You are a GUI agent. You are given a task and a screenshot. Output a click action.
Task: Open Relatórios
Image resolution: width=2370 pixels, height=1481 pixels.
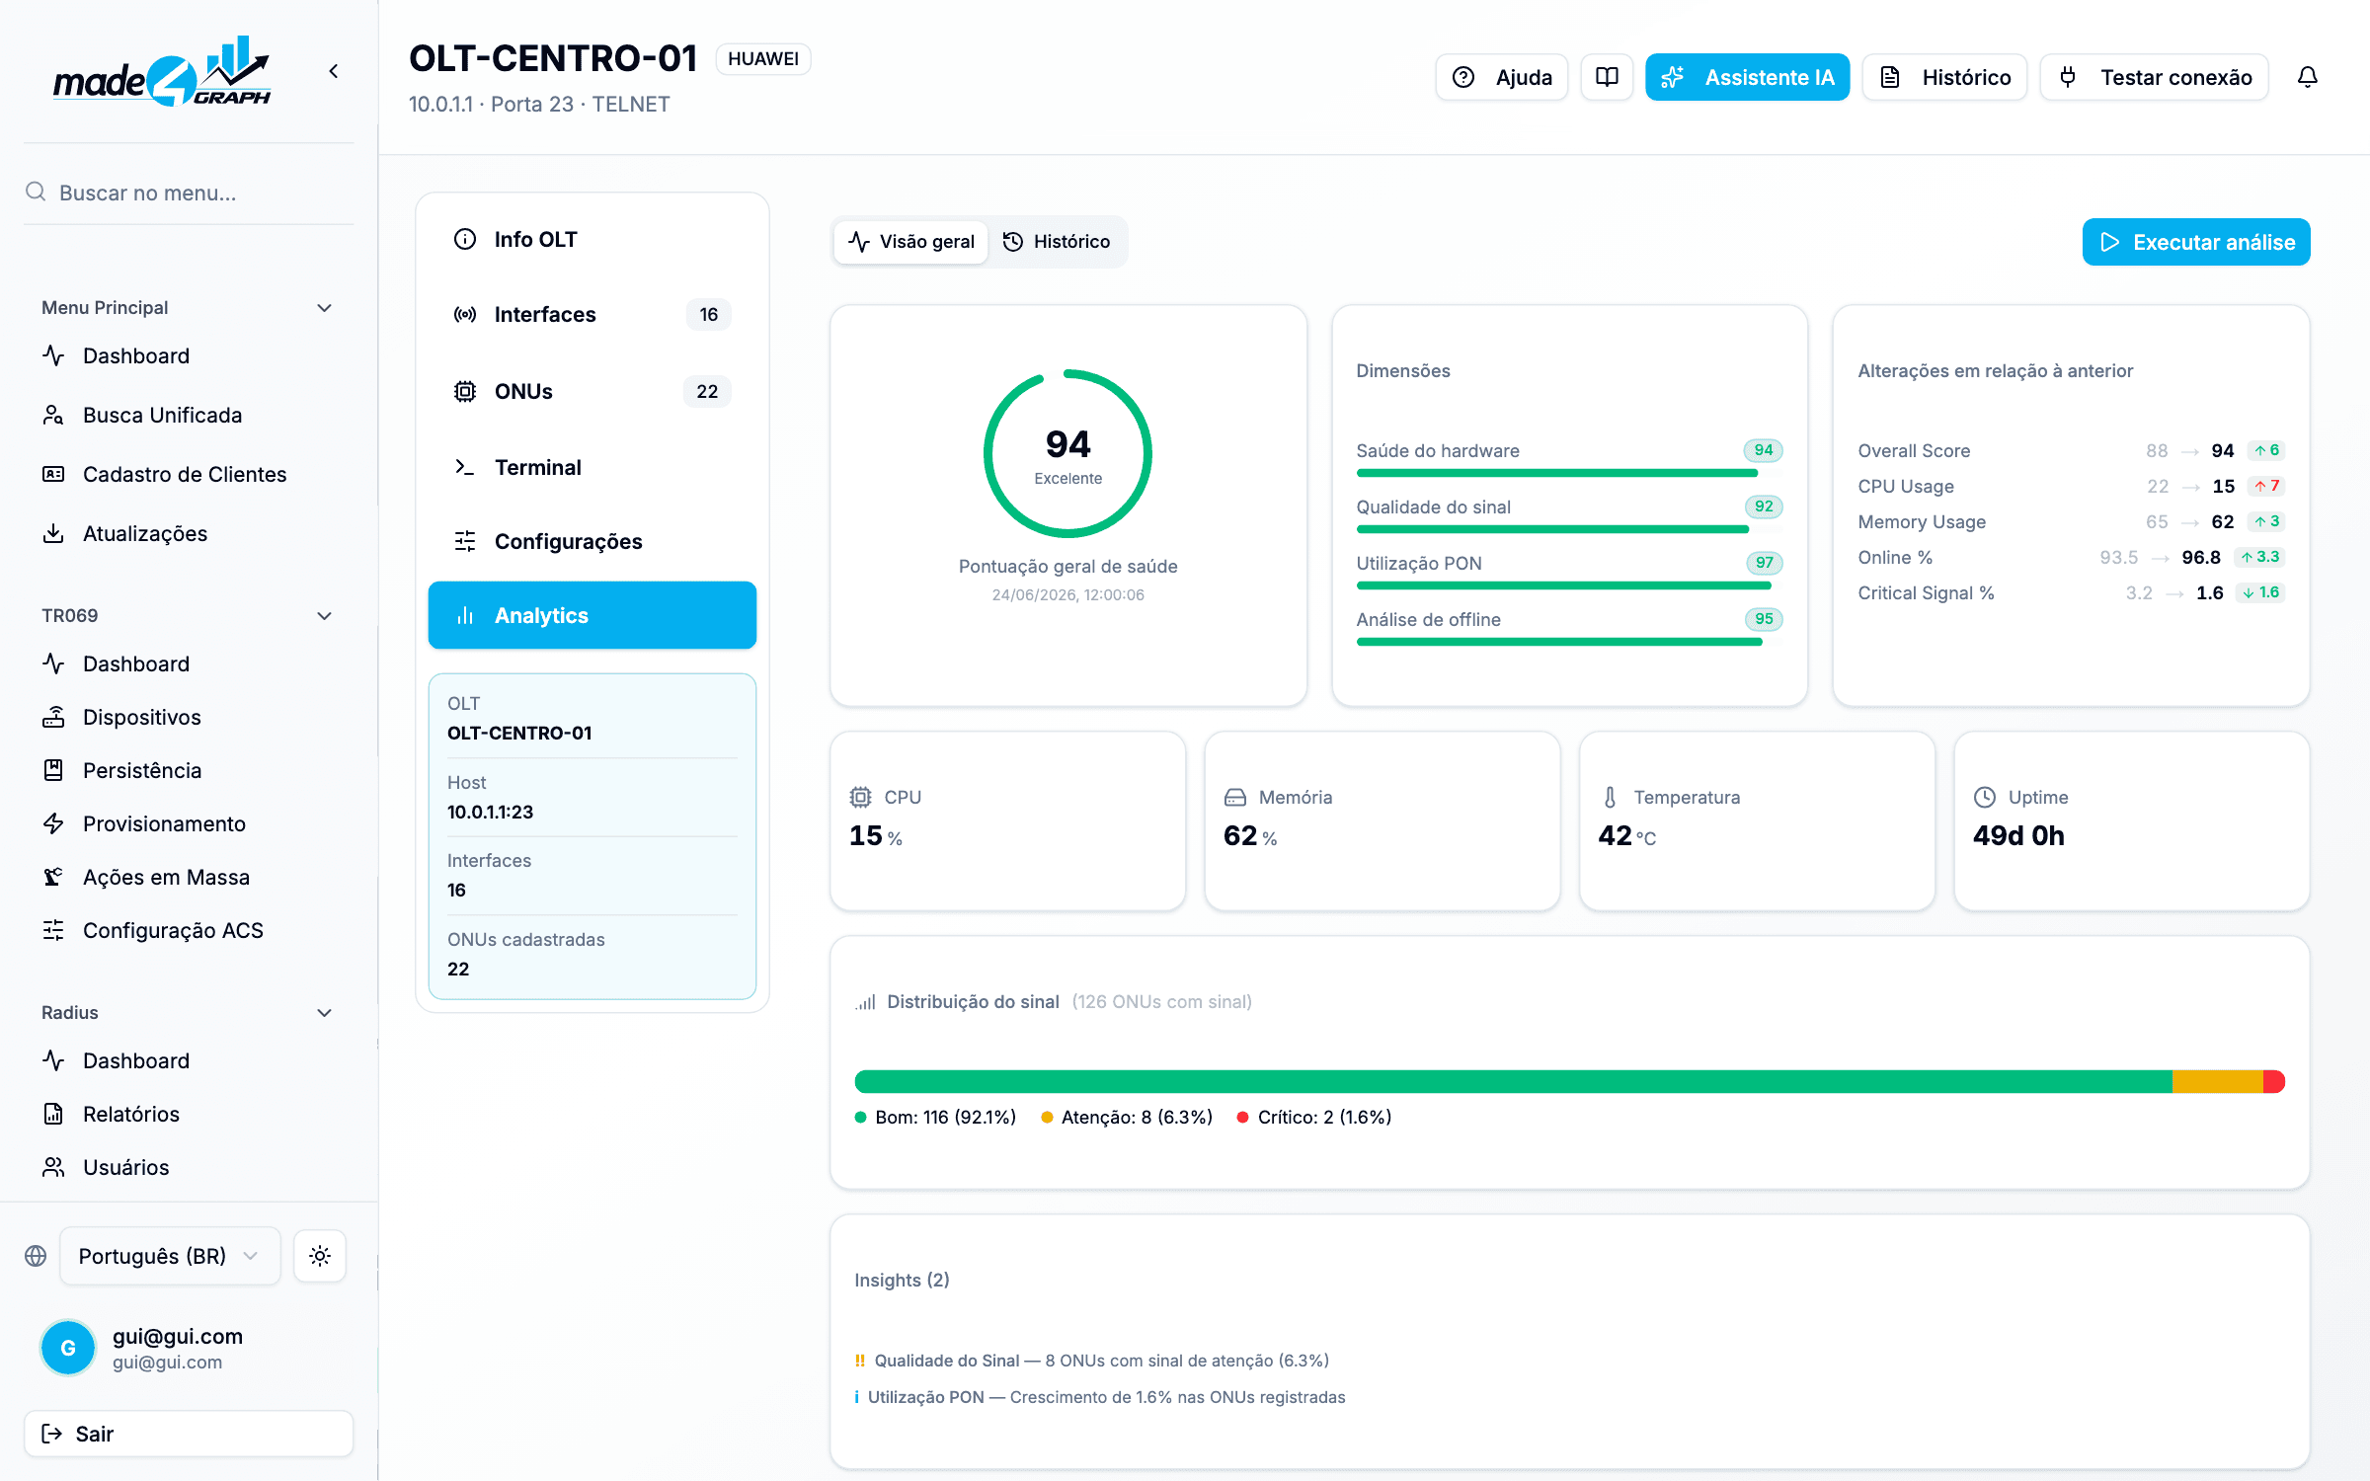188,1114
